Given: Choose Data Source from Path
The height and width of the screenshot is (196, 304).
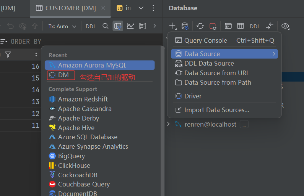Looking at the screenshot, I should [224, 82].
